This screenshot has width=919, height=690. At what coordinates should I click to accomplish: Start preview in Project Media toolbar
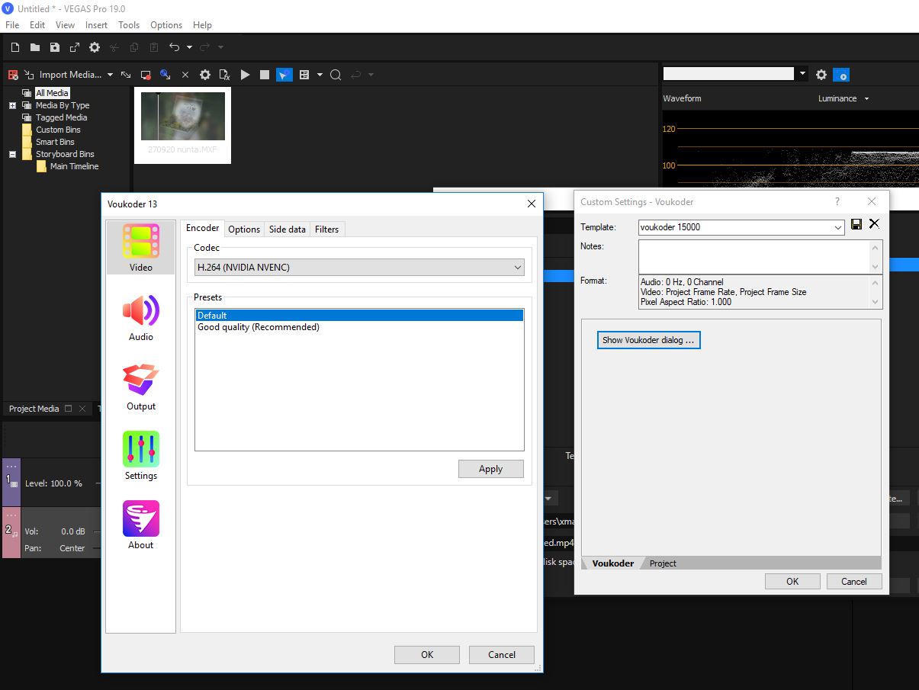point(245,75)
